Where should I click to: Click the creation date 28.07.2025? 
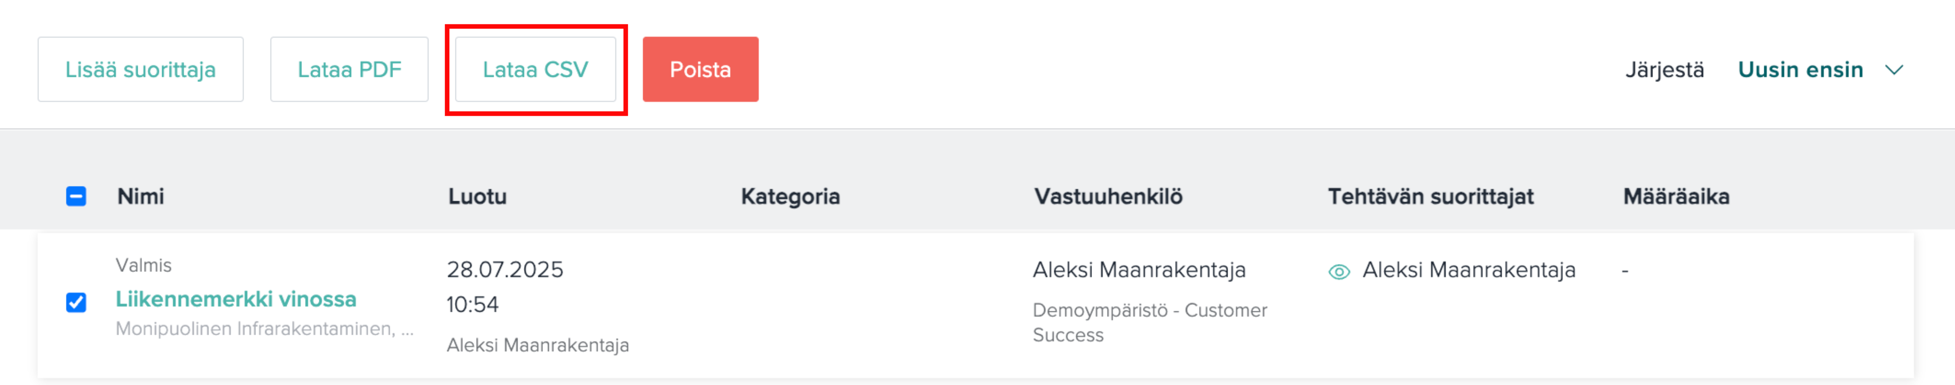pyautogui.click(x=505, y=270)
